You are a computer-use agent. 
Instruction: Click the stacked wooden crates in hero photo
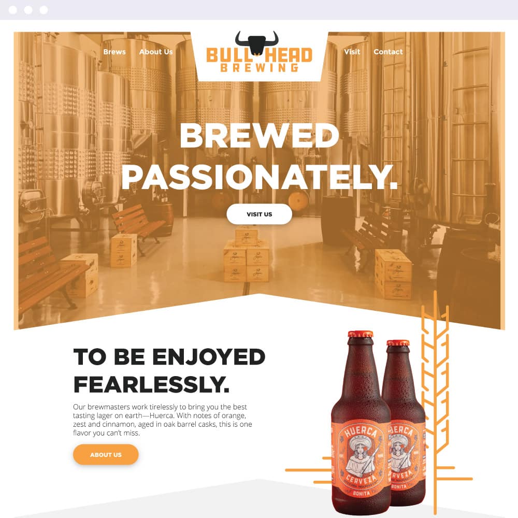[247, 256]
